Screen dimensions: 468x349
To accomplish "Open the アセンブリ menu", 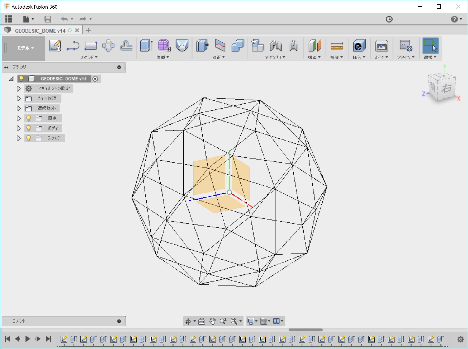I will click(275, 57).
